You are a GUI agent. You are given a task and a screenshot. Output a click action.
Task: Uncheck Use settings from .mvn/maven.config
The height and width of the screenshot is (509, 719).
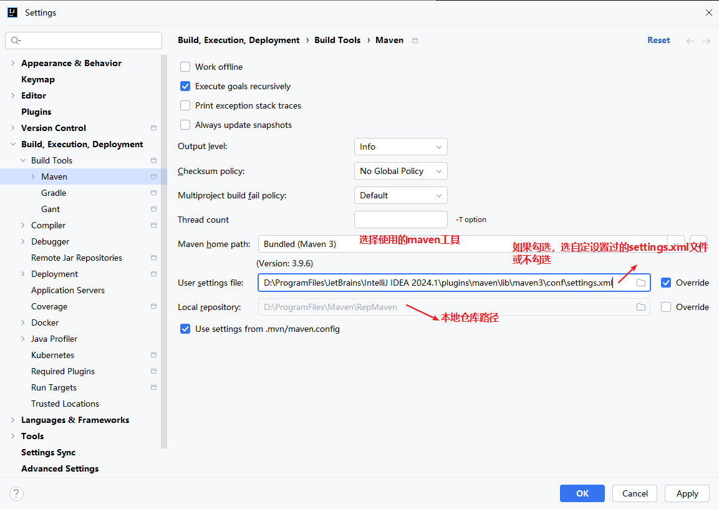[x=185, y=329]
